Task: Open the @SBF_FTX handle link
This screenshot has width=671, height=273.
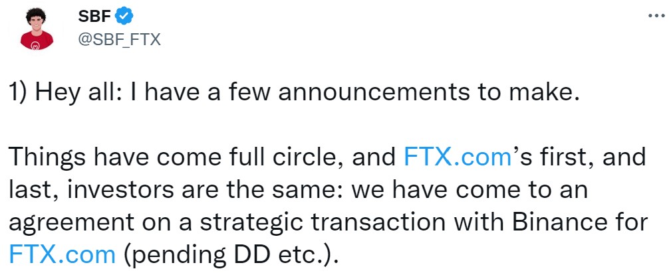Action: pos(120,39)
